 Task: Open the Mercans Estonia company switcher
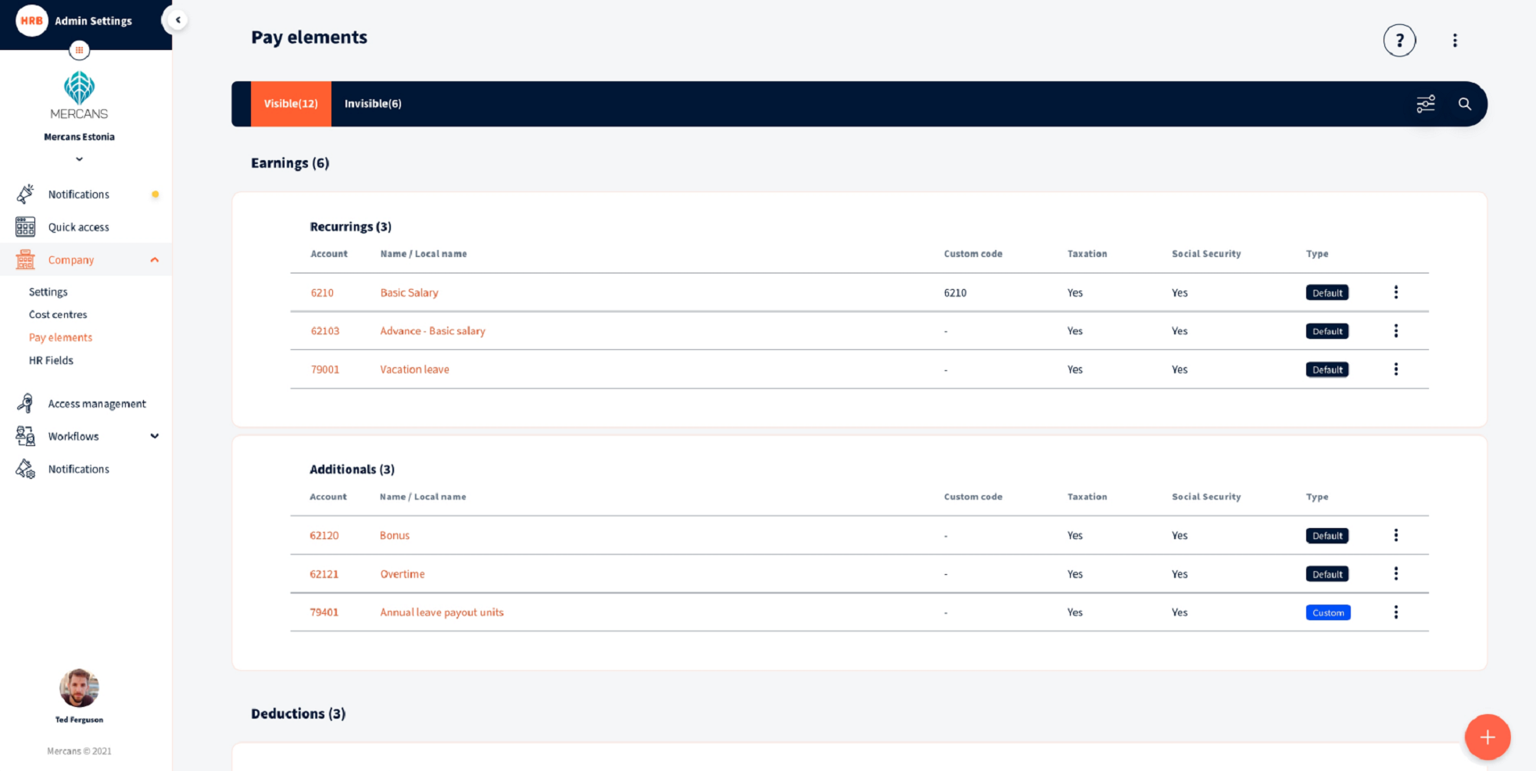click(x=79, y=159)
